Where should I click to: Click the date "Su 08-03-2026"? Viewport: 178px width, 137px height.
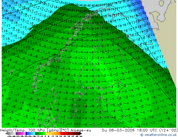pos(118,130)
